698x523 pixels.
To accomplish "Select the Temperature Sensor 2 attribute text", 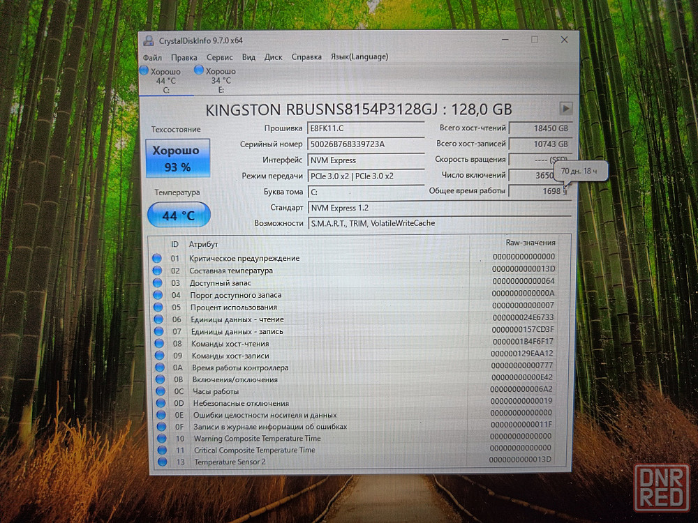I will (x=230, y=462).
